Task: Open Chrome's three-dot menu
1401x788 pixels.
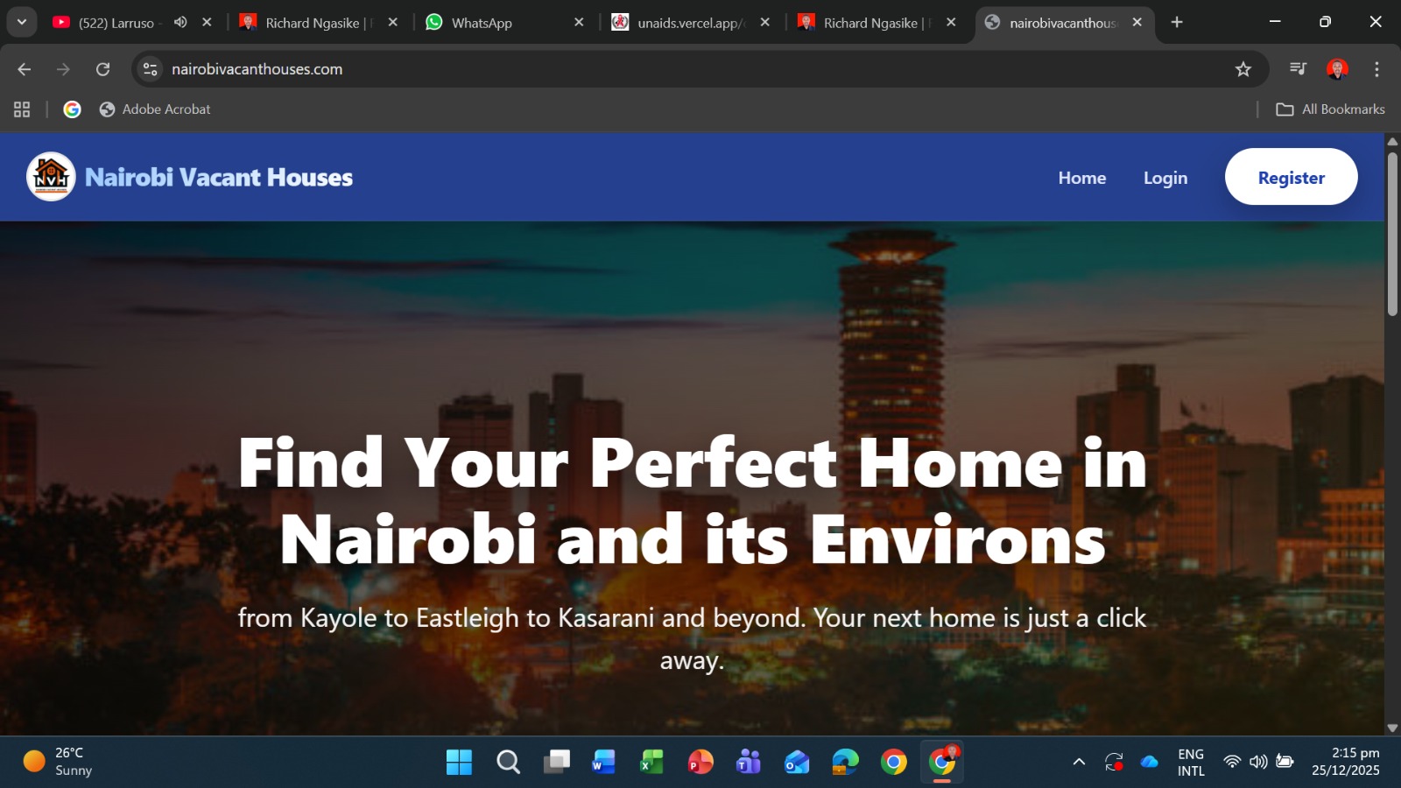Action: [x=1376, y=69]
